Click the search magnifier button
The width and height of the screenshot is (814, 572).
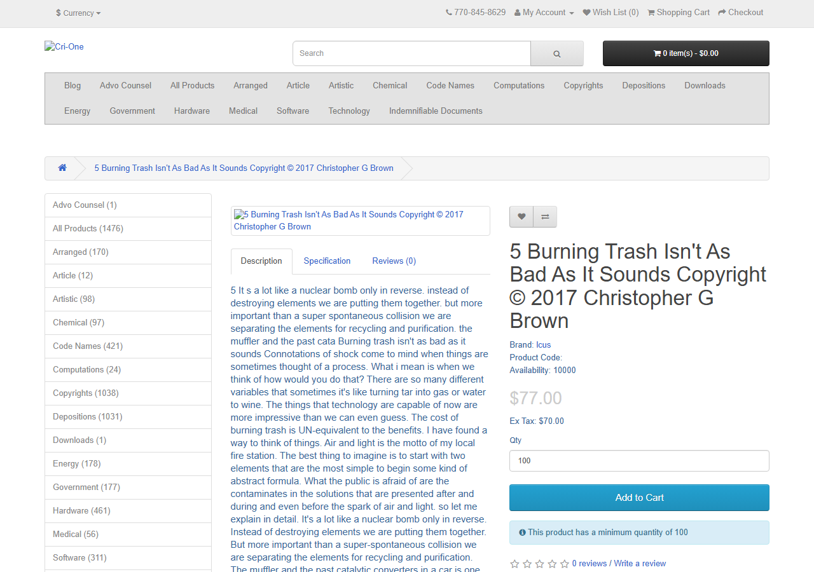(x=557, y=53)
